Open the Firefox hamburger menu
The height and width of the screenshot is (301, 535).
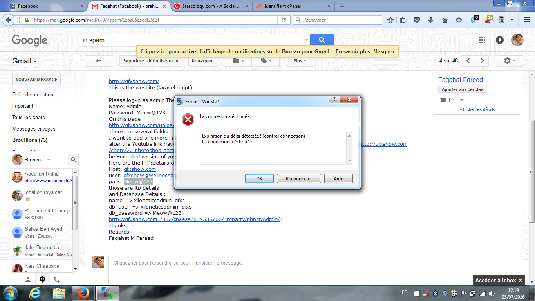coord(527,20)
